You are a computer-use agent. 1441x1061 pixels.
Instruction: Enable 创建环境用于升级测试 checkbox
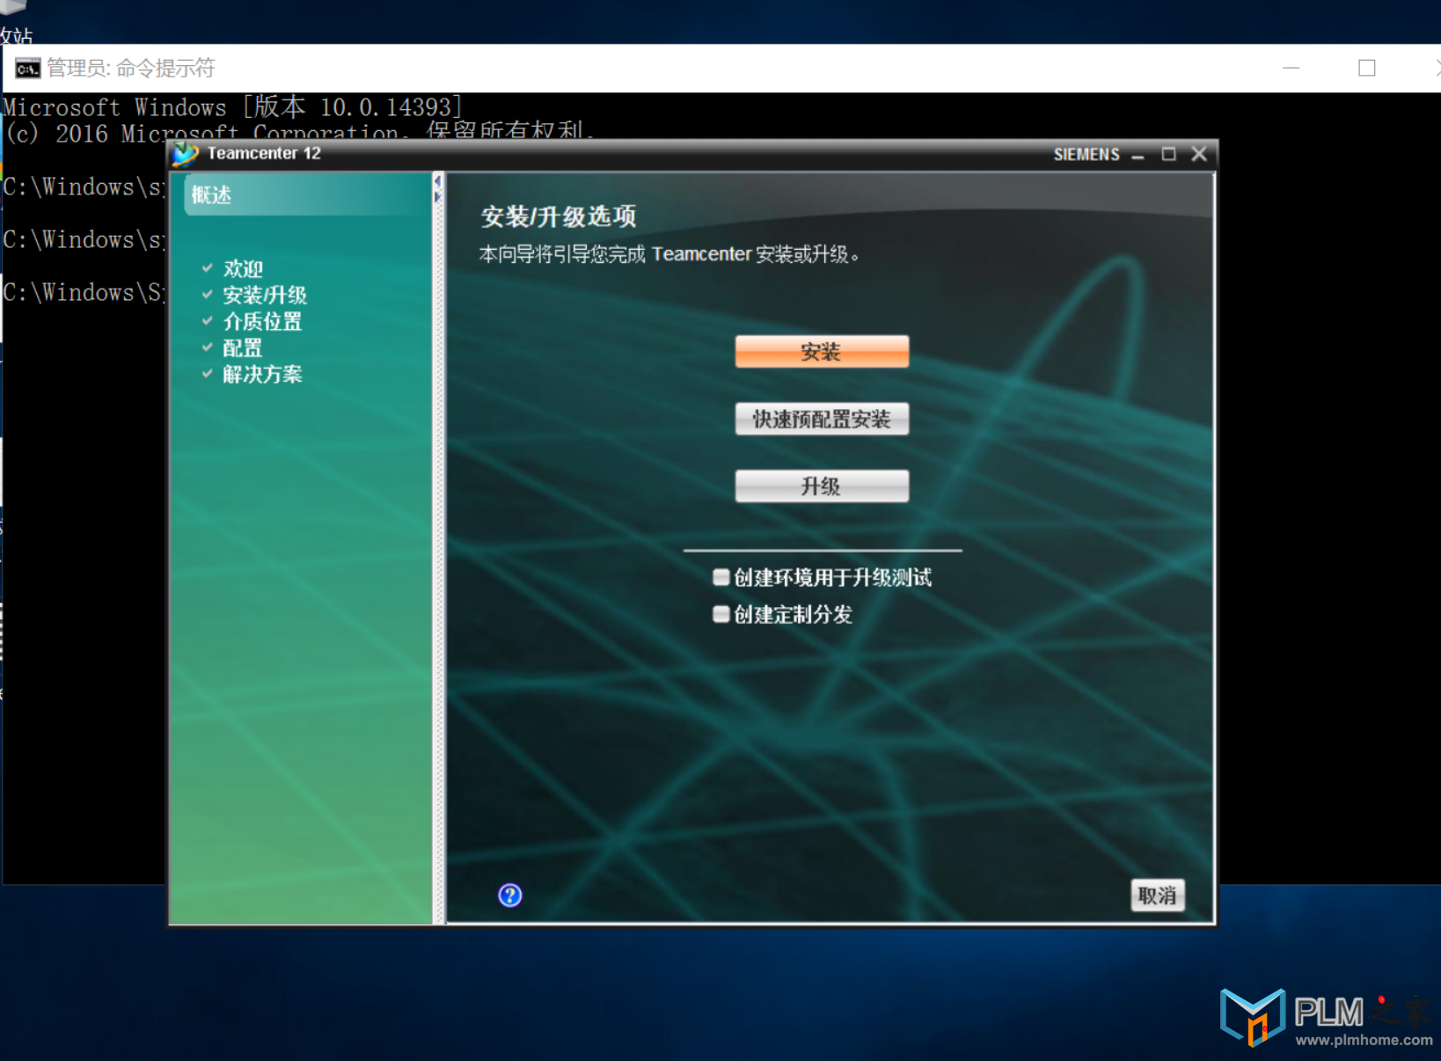tap(721, 577)
